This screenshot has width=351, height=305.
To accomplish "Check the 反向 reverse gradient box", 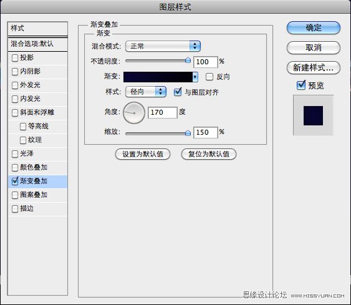I will coord(209,77).
